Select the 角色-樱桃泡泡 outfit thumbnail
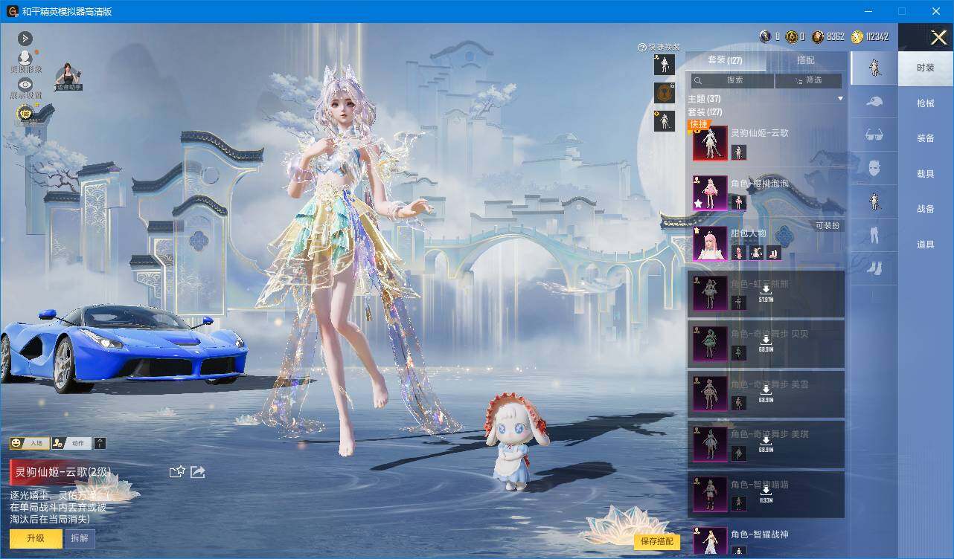Viewport: 954px width, 559px height. point(710,193)
